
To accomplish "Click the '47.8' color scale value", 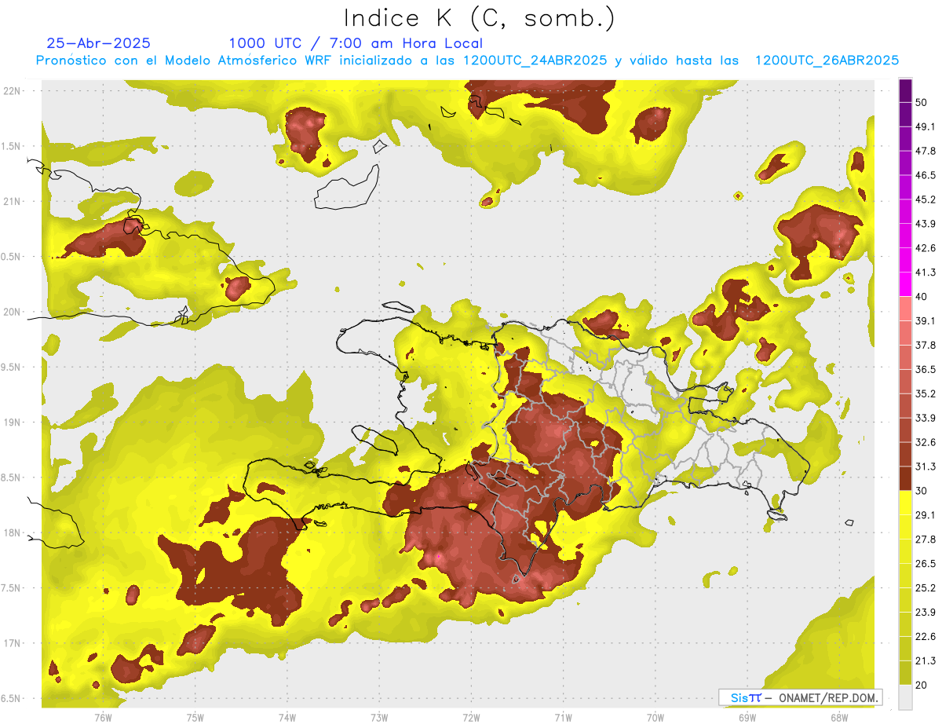I will tap(926, 151).
